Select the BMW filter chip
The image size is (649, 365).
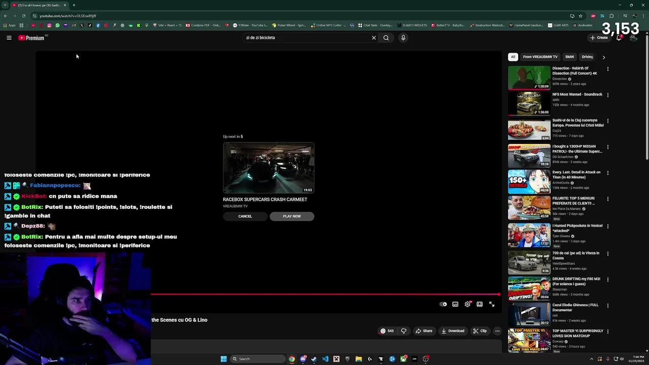pyautogui.click(x=570, y=57)
